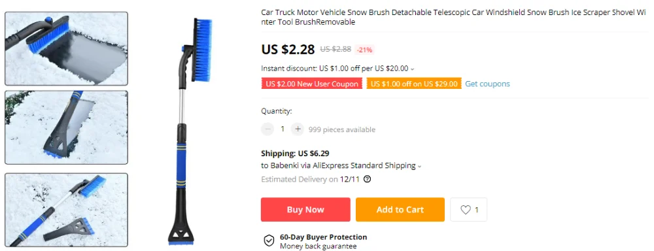Image resolution: width=654 pixels, height=251 pixels.
Task: Expand the instant discount details chevron
Action: coord(413,69)
